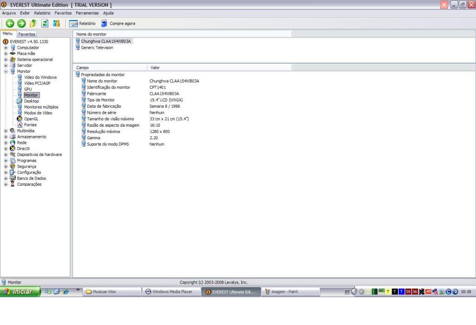Select Vídeo PCI/AGP in the tree

click(37, 83)
